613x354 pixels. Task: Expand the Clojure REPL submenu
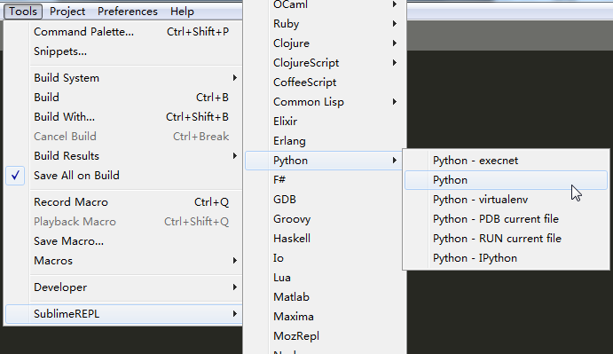(x=325, y=43)
